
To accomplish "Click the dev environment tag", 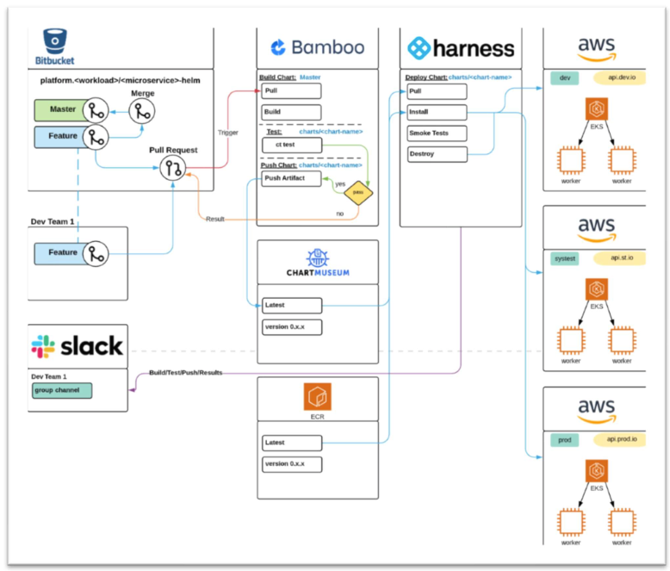I will point(564,78).
